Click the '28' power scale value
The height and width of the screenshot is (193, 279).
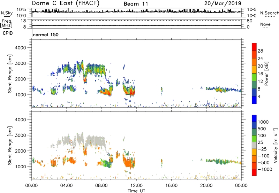tap(260, 51)
